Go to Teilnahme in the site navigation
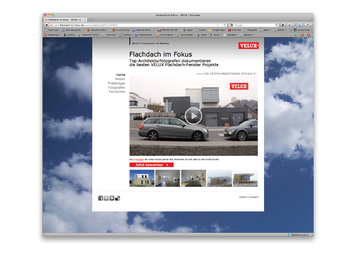Screen dimensions: 356x255 click(x=117, y=92)
